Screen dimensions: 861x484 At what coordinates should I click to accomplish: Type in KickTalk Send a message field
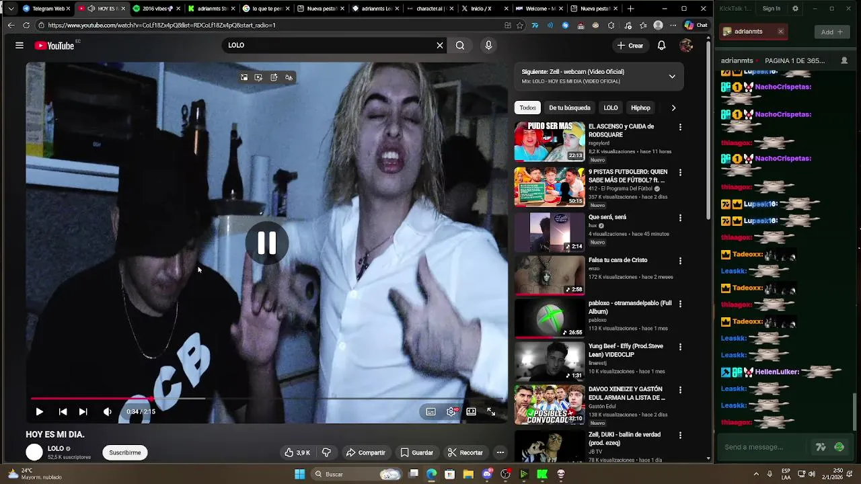(x=763, y=447)
